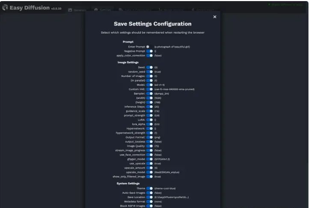The width and height of the screenshot is (309, 208).
Task: Toggle the Seed save switch
Action: 149,67
